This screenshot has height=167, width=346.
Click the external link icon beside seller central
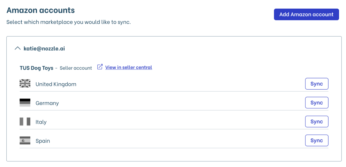point(100,67)
